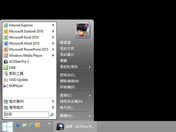Launch ACDSee Pro 3 text entry
The height and width of the screenshot is (132, 176).
click(19, 62)
